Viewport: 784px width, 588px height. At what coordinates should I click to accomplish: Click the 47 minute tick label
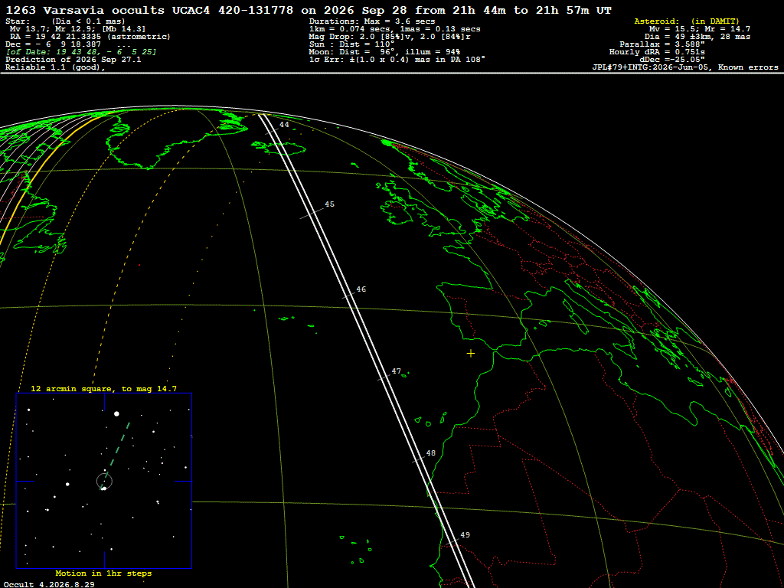tap(396, 371)
